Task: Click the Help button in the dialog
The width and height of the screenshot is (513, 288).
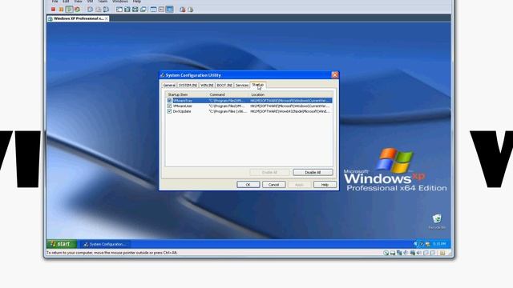Action: coord(325,185)
